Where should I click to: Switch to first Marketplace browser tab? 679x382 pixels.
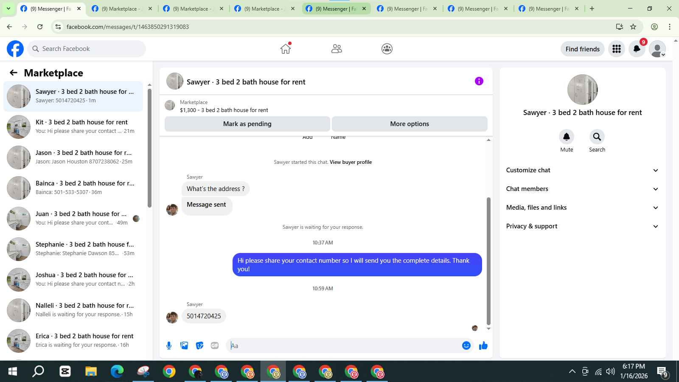point(122,8)
